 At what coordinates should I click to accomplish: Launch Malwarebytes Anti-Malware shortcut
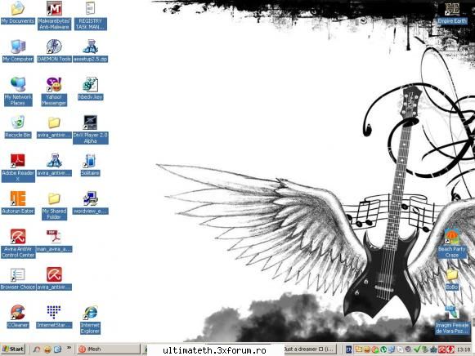54,8
